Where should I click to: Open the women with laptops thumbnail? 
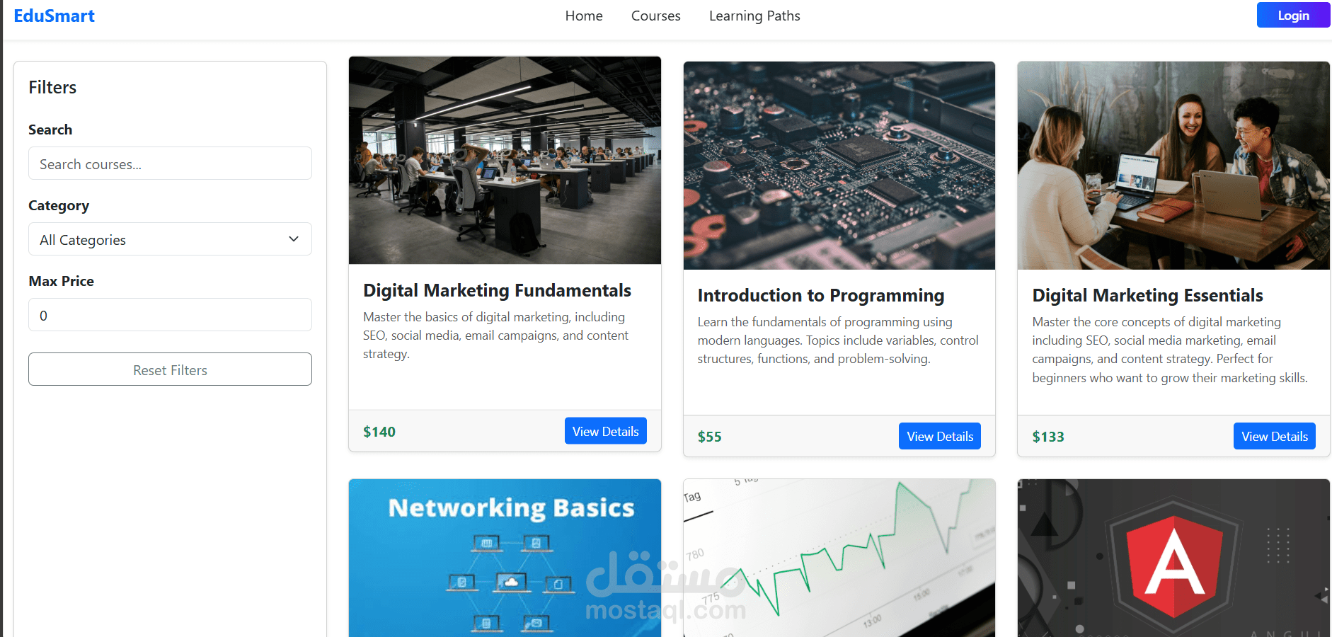(1173, 166)
